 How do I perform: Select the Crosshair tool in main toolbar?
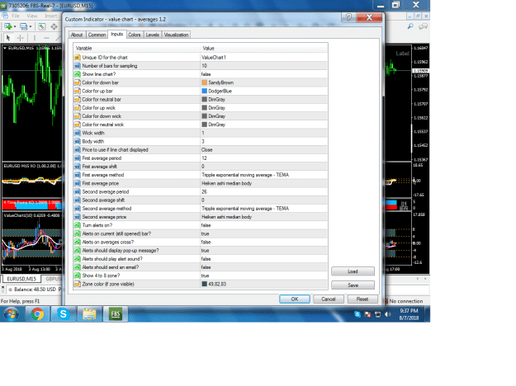(x=54, y=26)
